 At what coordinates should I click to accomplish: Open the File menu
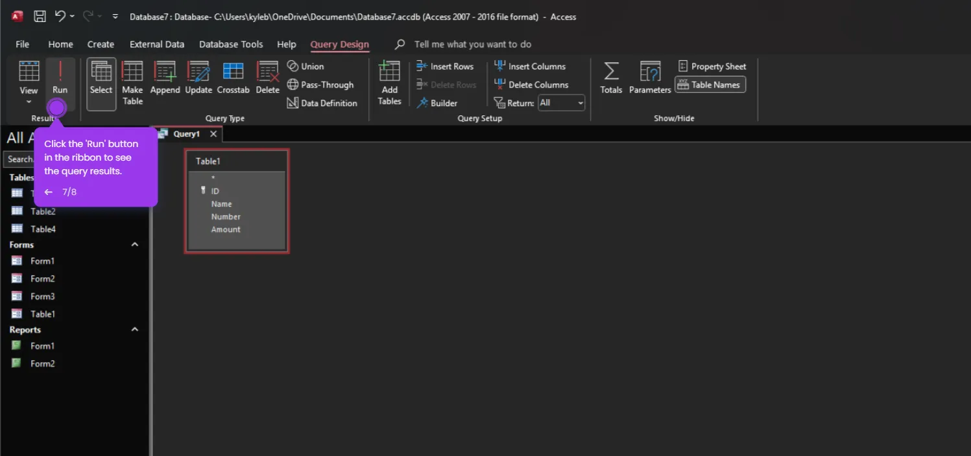(x=23, y=44)
